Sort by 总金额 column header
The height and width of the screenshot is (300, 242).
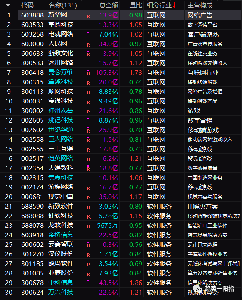click(x=109, y=5)
